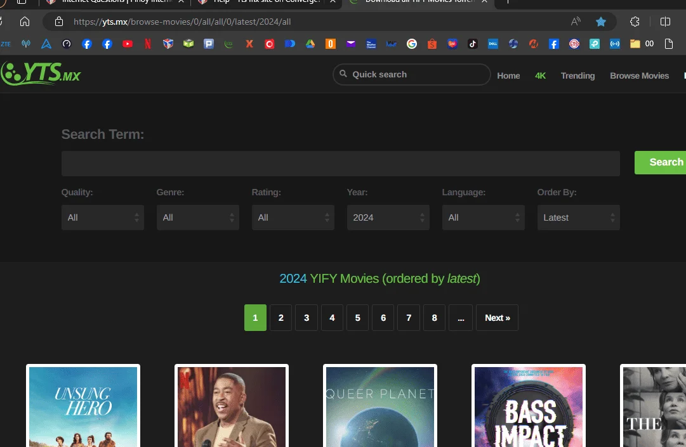Toggle browser split screen icon
The height and width of the screenshot is (447, 686).
point(665,22)
